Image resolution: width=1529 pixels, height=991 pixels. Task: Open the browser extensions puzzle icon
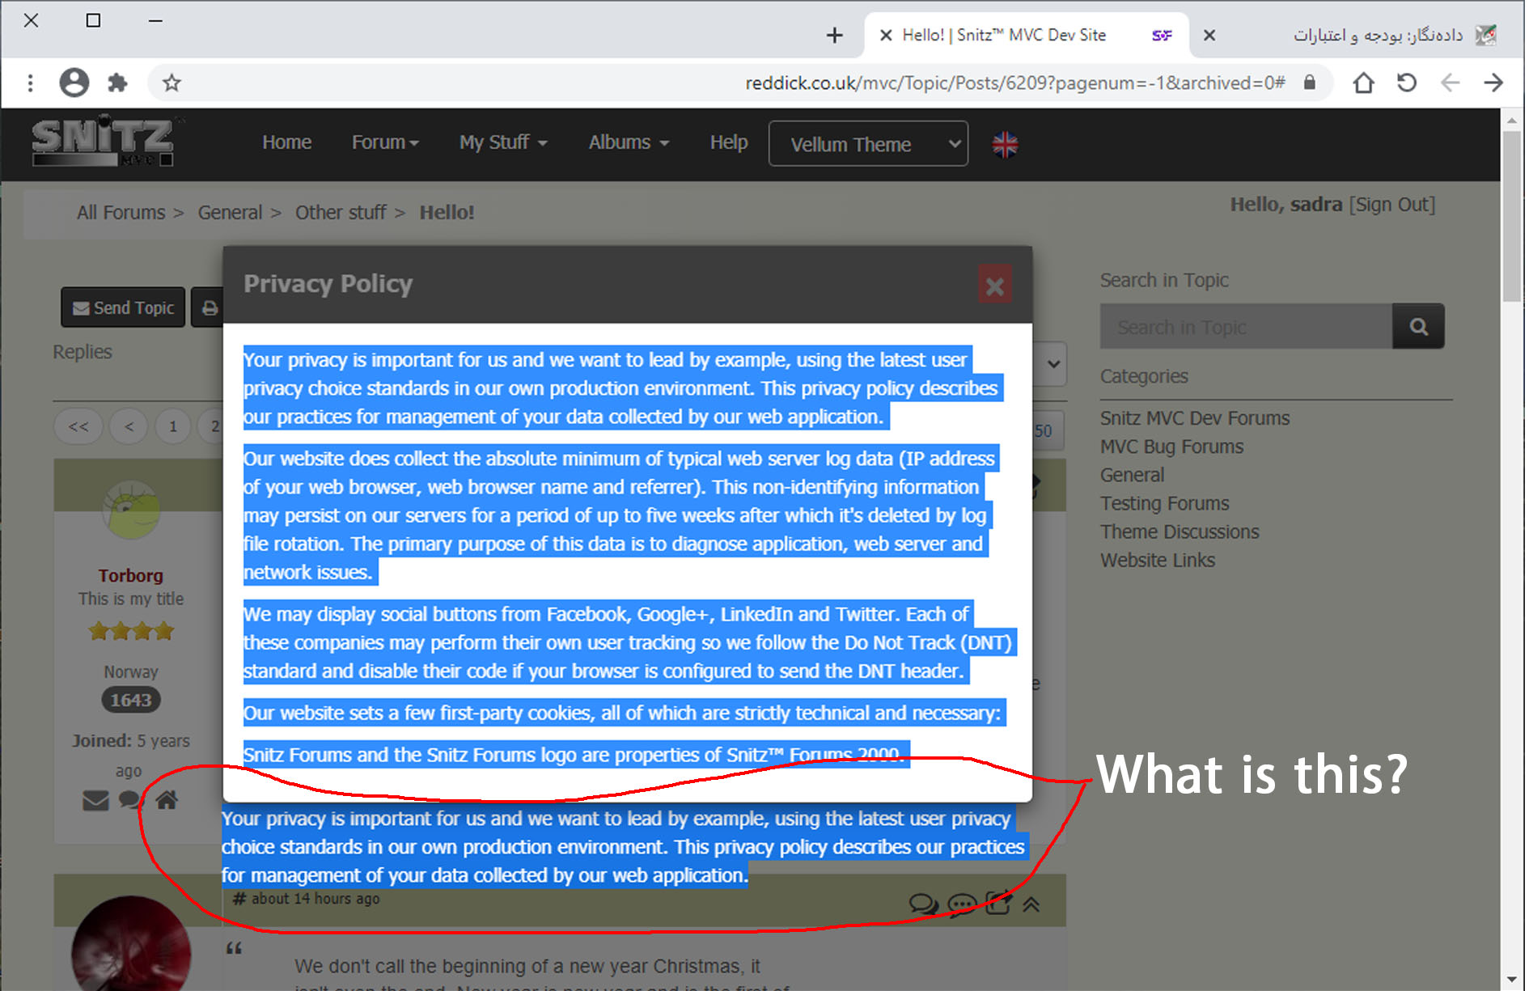pyautogui.click(x=118, y=83)
